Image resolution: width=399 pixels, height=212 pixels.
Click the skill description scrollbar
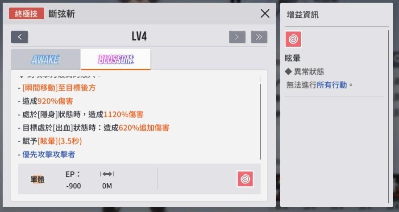point(260,122)
